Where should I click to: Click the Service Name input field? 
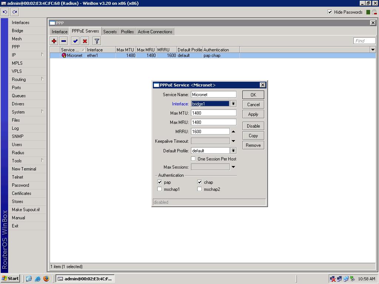[214, 94]
